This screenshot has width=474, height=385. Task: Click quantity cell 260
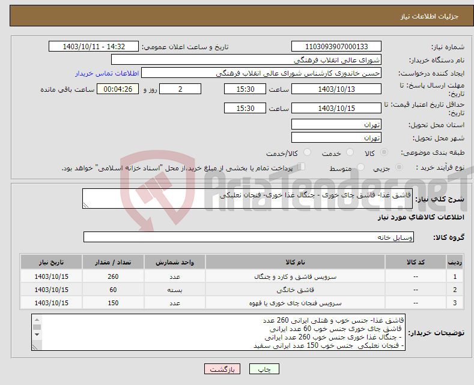[x=113, y=276]
